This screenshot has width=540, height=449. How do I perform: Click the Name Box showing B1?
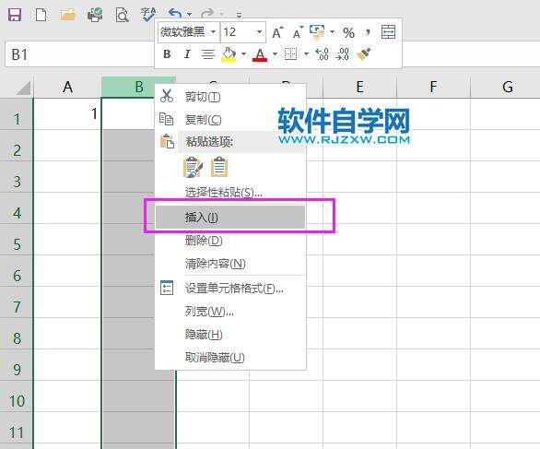80,54
